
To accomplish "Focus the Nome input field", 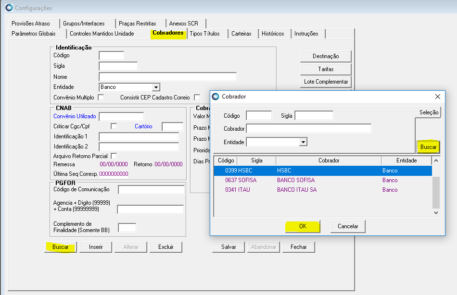I will 168,77.
